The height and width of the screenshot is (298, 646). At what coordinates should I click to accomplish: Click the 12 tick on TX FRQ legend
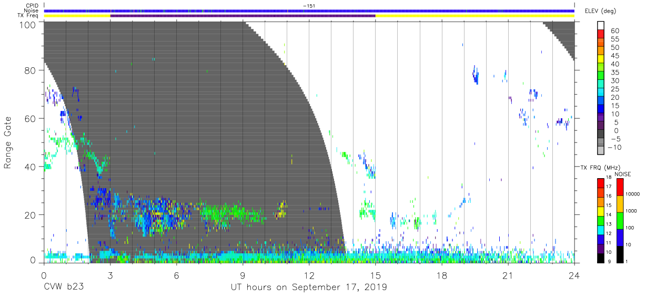[x=609, y=233]
